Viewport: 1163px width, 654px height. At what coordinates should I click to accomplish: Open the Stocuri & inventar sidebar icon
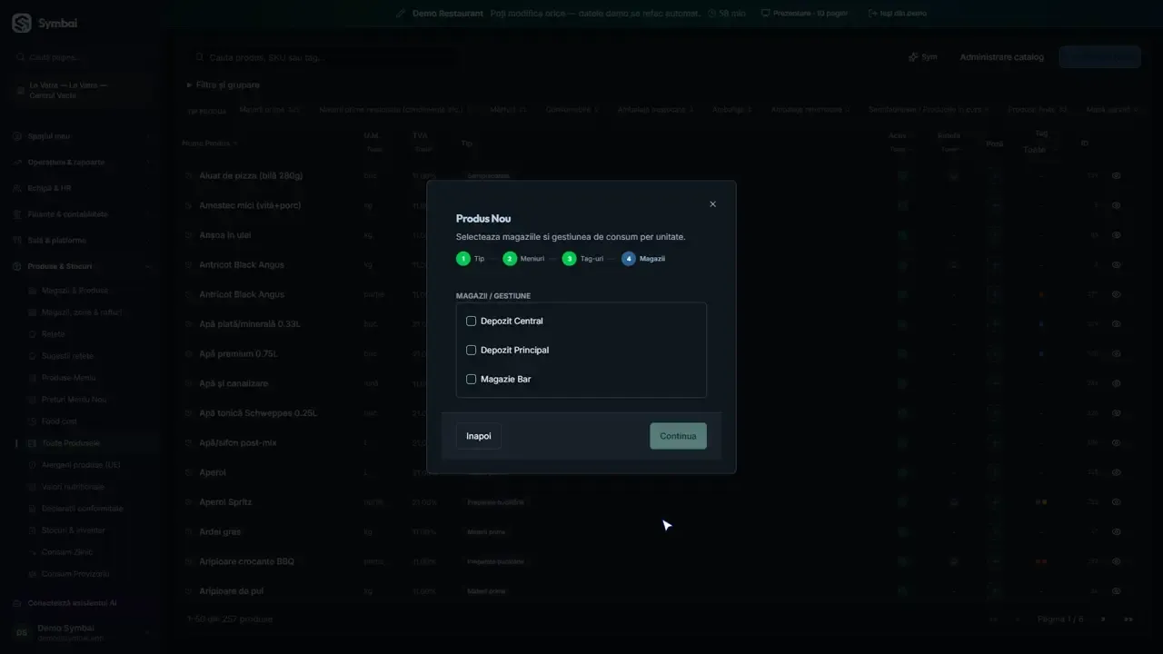point(34,530)
